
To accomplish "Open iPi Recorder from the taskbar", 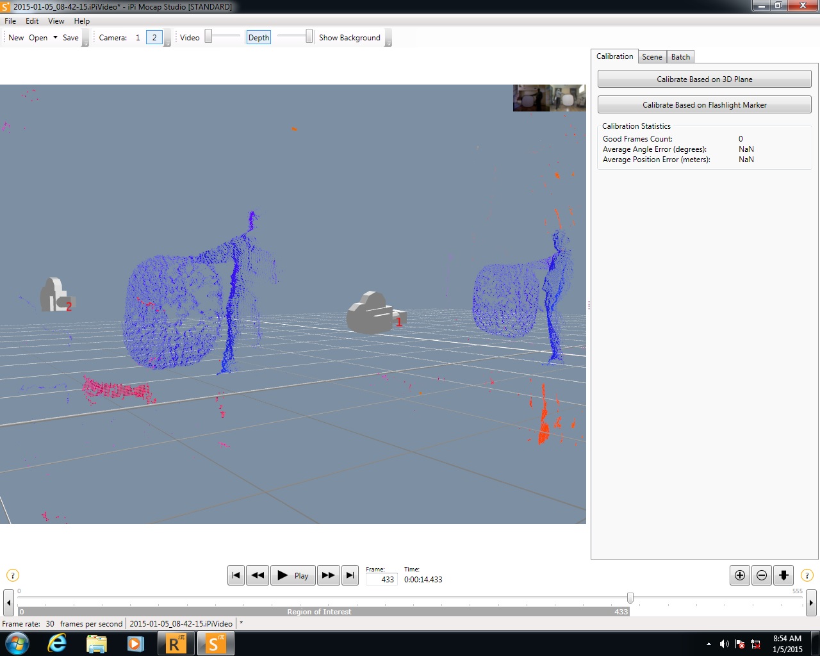I will click(x=175, y=643).
